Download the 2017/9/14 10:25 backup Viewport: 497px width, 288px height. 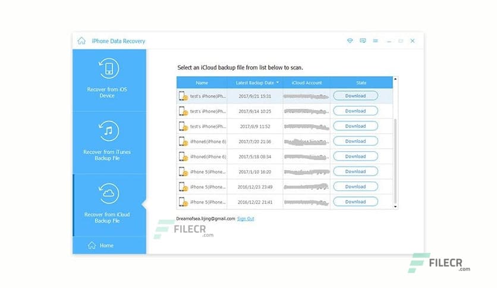tap(356, 111)
